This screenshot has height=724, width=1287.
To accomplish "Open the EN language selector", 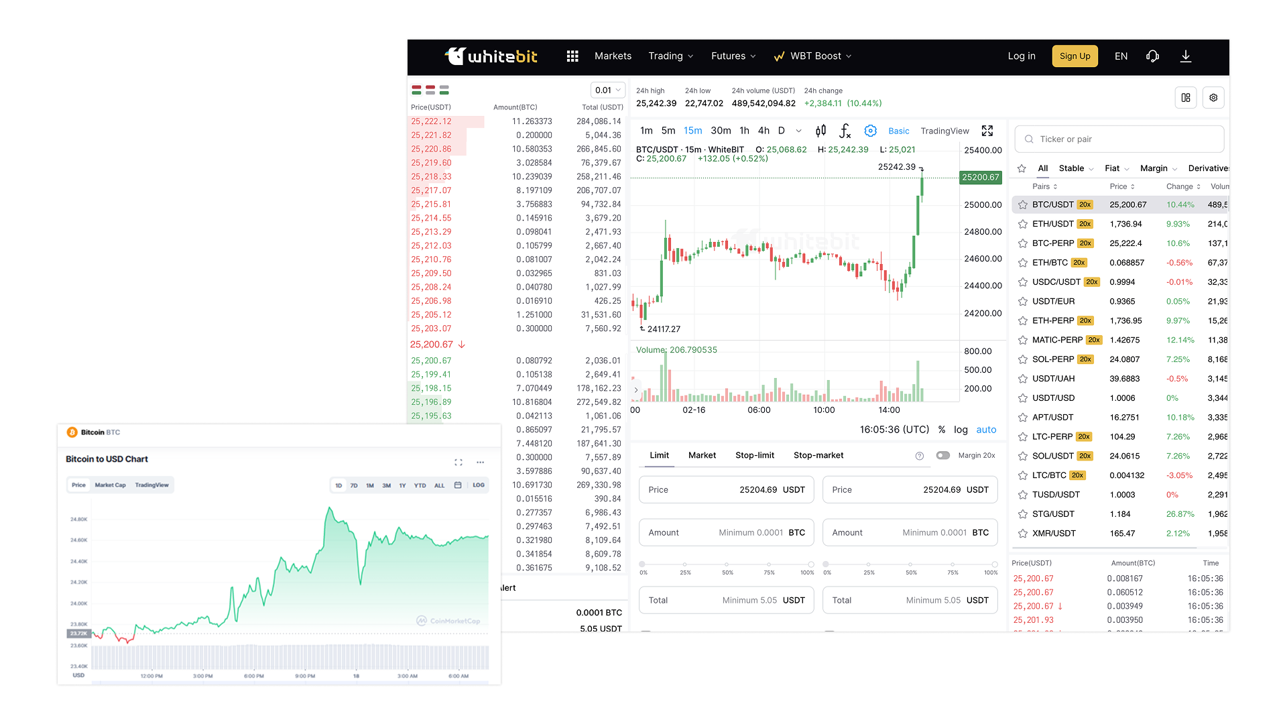I will tap(1121, 56).
